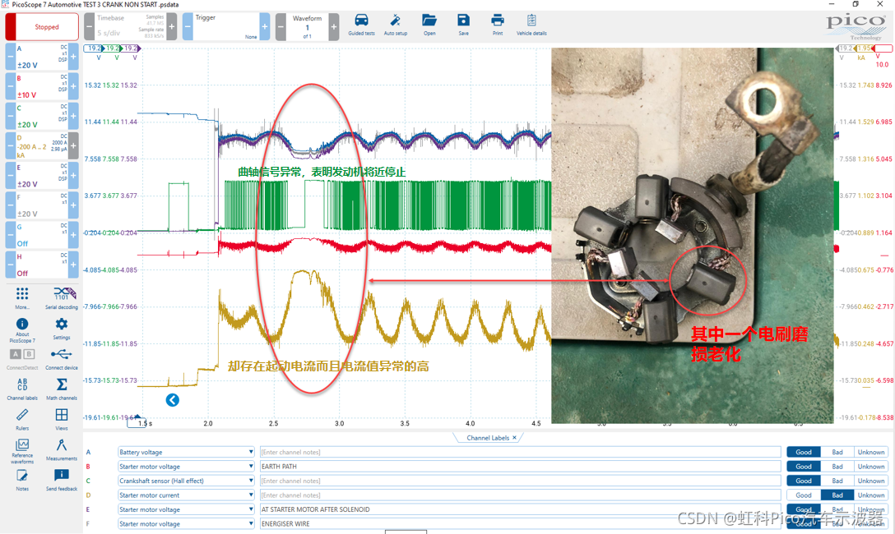Increase Timebase with plus button

172,27
